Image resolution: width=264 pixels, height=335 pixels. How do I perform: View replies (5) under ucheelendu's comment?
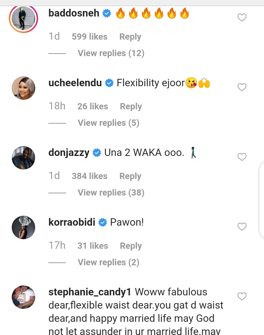(x=108, y=123)
